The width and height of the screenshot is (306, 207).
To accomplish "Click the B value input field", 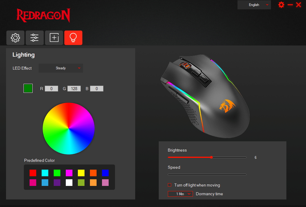I will point(97,89).
